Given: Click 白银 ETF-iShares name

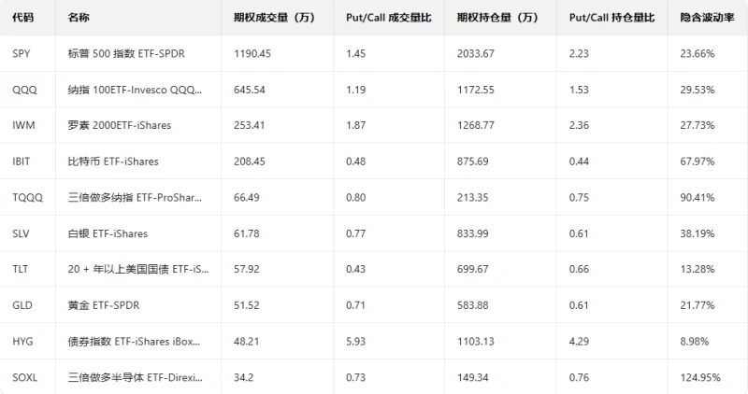Looking at the screenshot, I should (x=108, y=233).
